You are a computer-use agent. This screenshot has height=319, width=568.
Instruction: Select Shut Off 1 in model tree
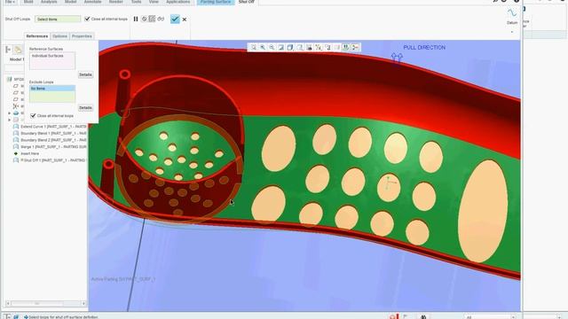coord(50,160)
